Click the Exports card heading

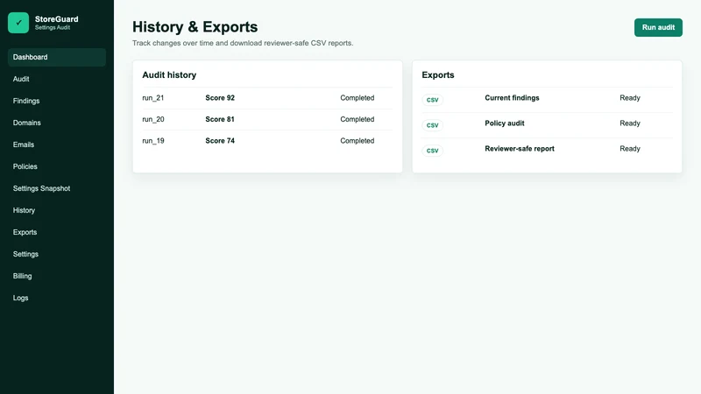coord(437,75)
